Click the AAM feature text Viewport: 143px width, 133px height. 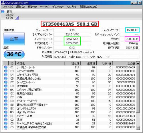tap(92, 57)
